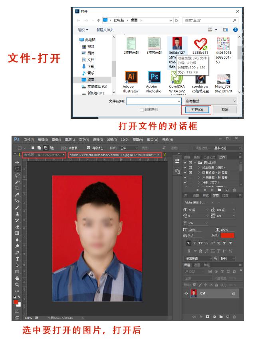Open the font size 70 点 dropdown
Image resolution: width=254 pixels, height=340 pixels.
[x=207, y=210]
